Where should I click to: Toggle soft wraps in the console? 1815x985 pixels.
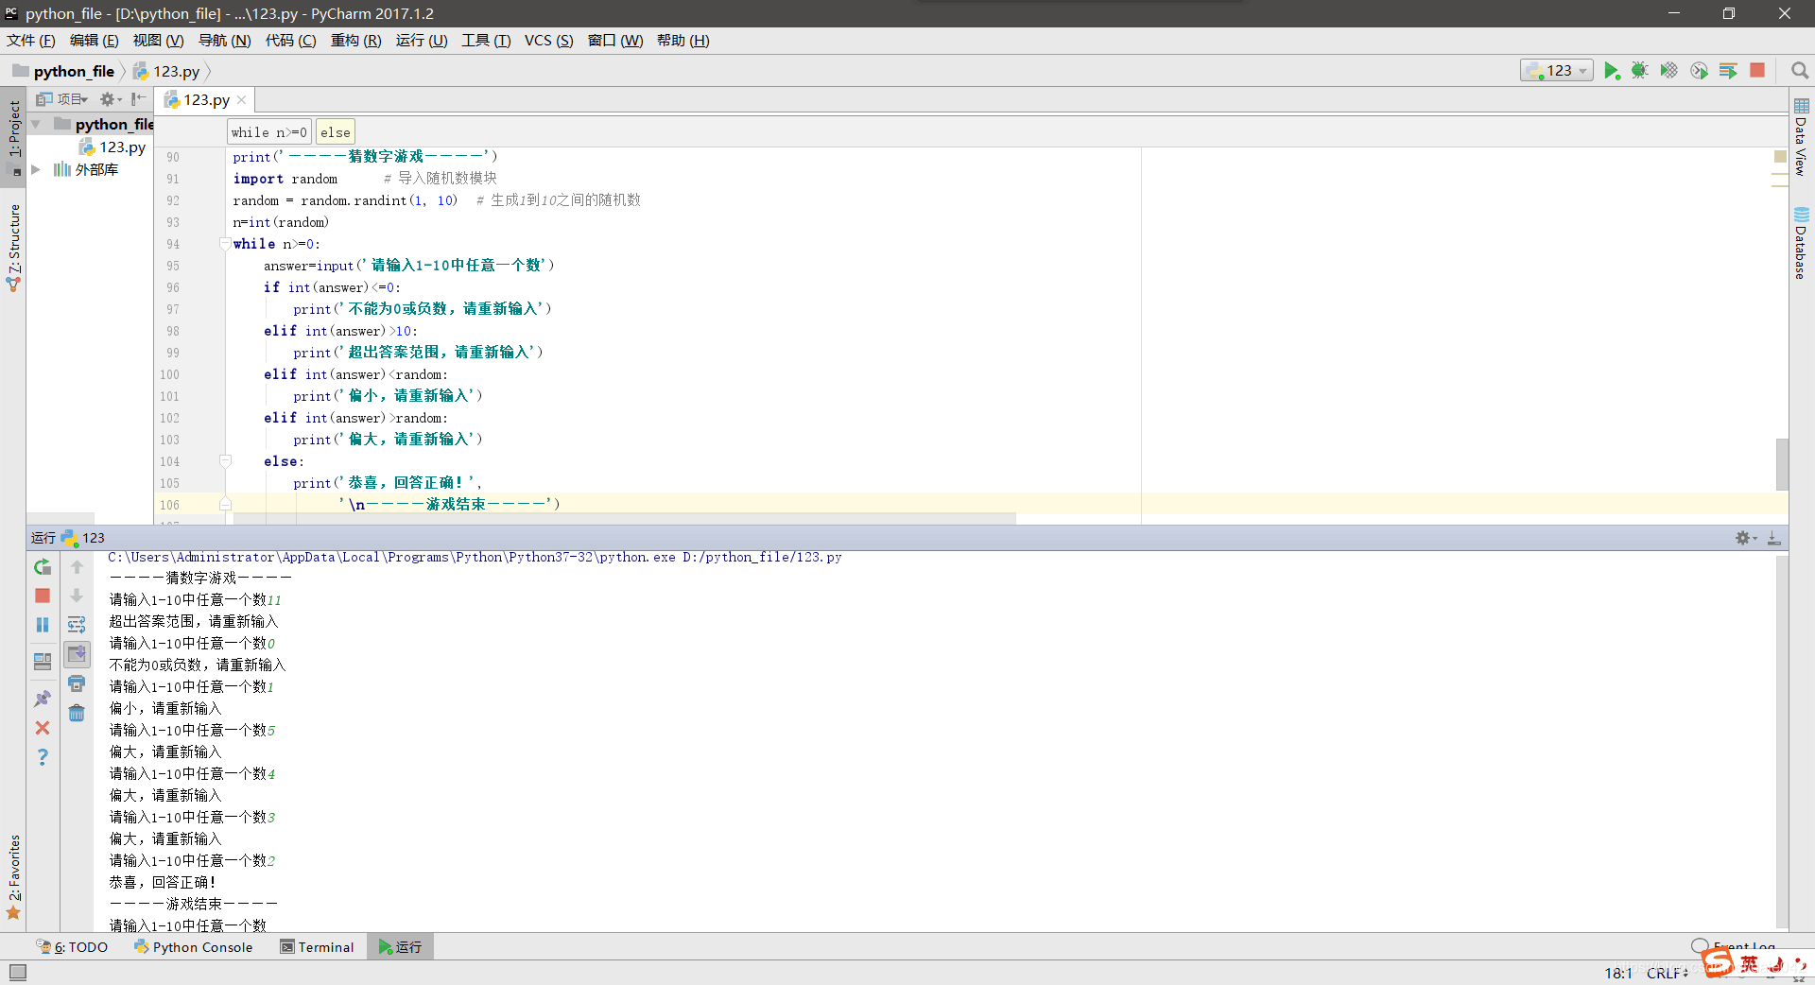pos(77,625)
